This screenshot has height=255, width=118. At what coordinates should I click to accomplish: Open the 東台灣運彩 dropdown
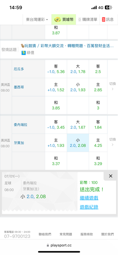[x=37, y=20]
